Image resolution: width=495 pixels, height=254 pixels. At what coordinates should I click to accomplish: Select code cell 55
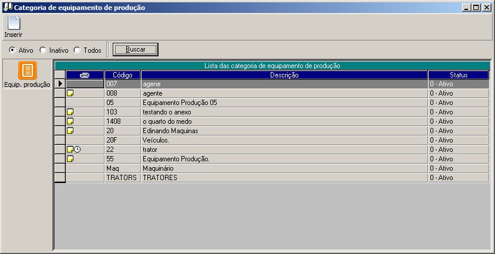click(x=123, y=159)
